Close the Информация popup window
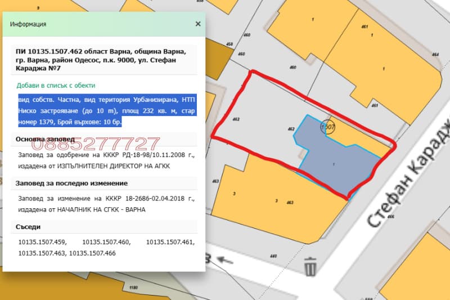450x300 pixels. click(x=197, y=24)
